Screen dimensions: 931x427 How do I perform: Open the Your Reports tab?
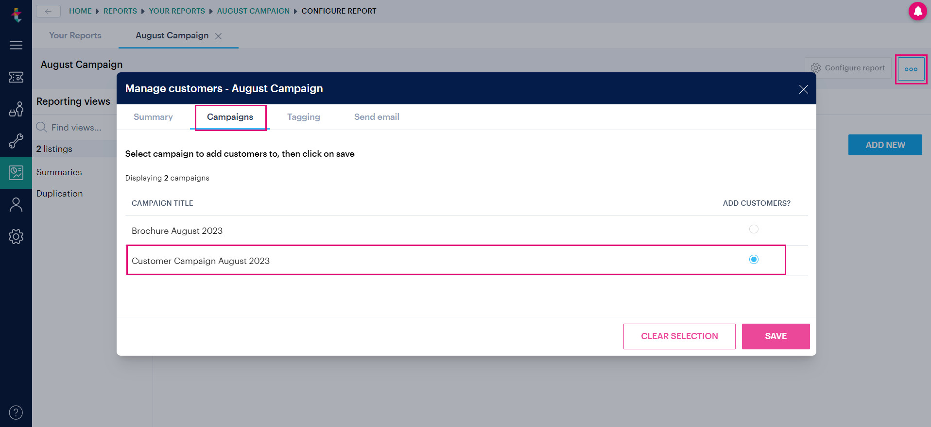click(75, 35)
